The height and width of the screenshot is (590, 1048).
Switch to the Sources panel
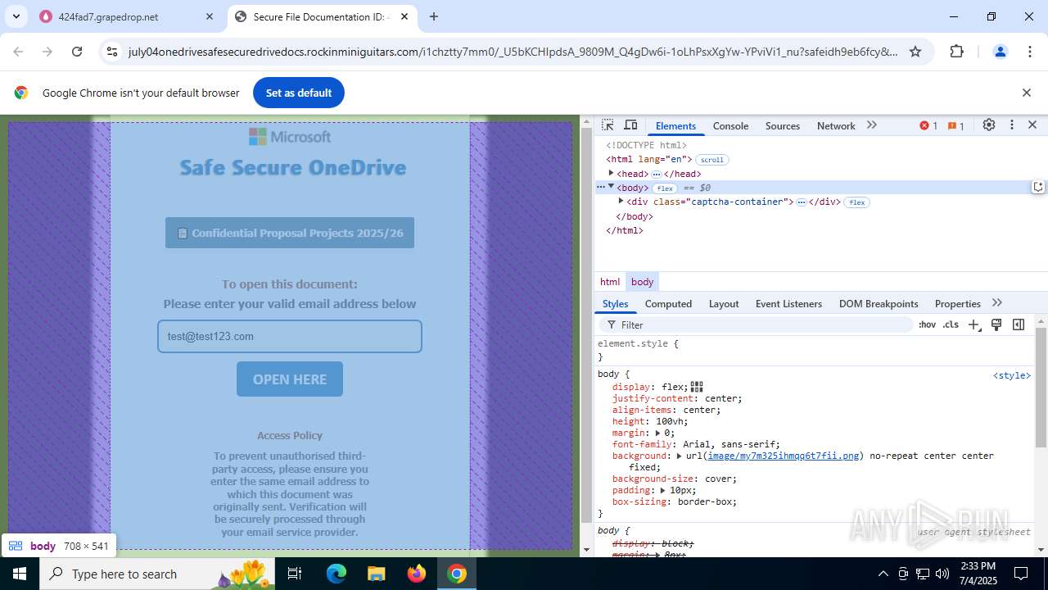pyautogui.click(x=783, y=125)
